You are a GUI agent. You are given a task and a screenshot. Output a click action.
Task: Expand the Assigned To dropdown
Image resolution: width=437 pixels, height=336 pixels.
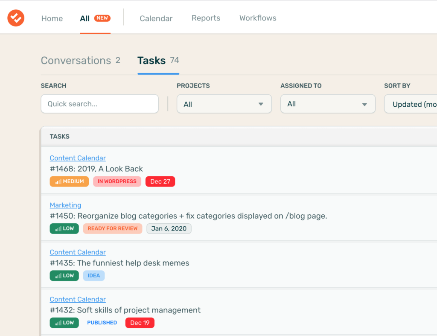click(328, 104)
